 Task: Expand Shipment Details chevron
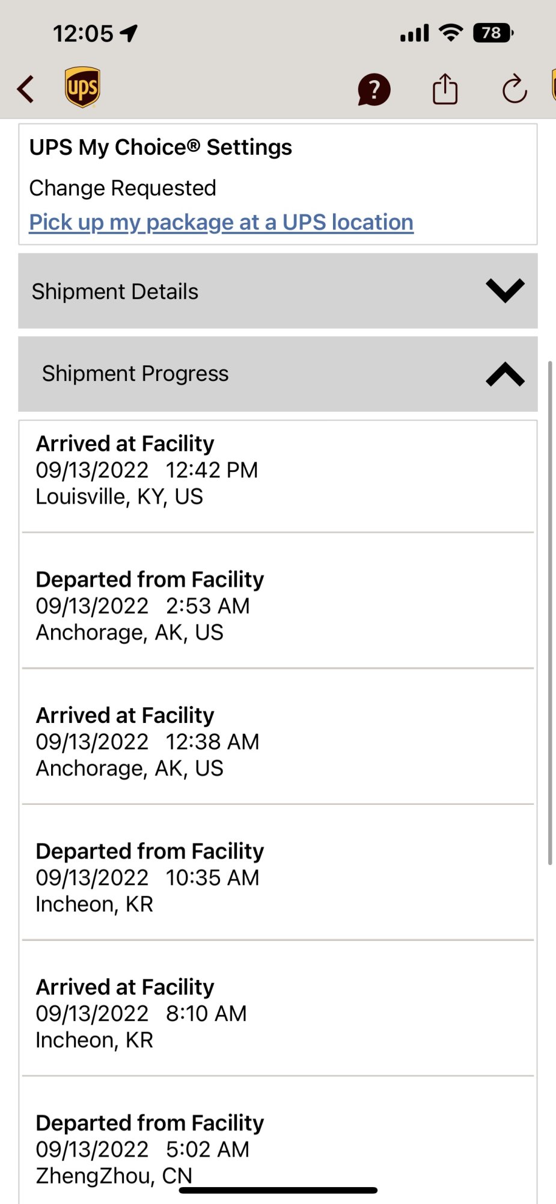505,291
